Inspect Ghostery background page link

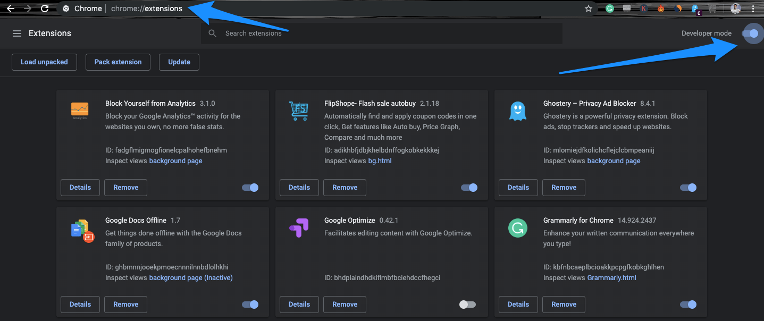(614, 161)
